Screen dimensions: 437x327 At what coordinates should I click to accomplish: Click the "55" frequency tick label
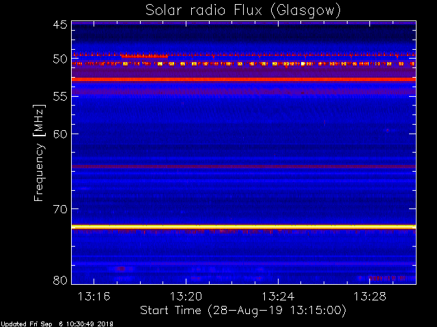60,97
